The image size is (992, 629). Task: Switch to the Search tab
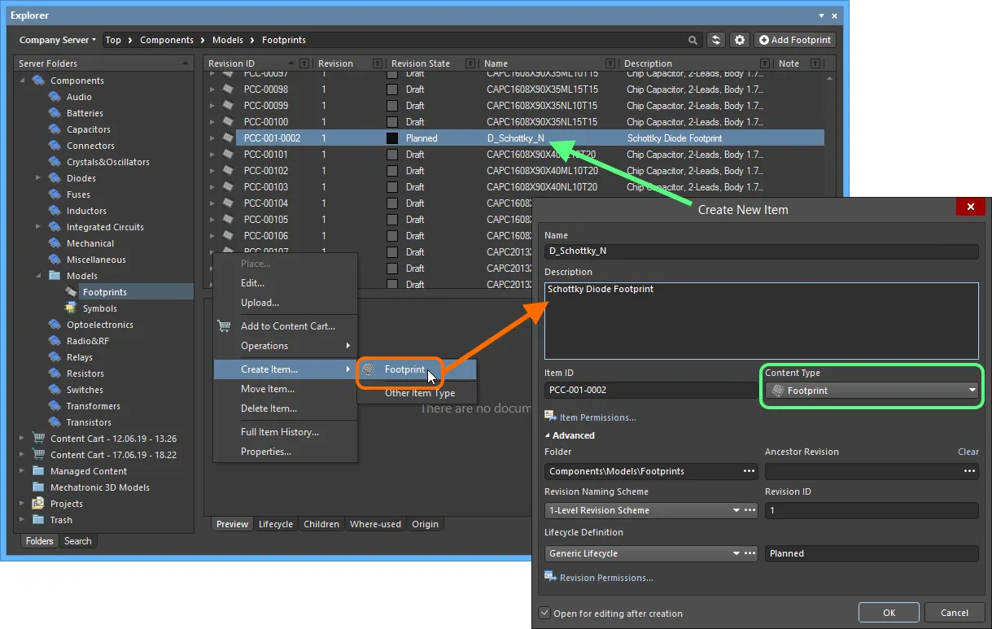click(78, 541)
